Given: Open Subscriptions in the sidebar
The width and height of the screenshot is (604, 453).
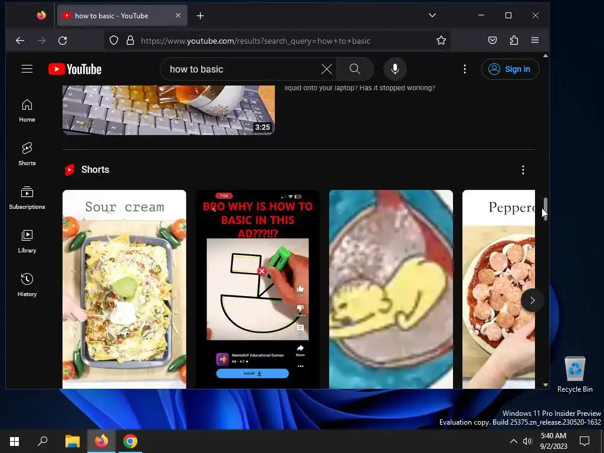Looking at the screenshot, I should point(27,198).
